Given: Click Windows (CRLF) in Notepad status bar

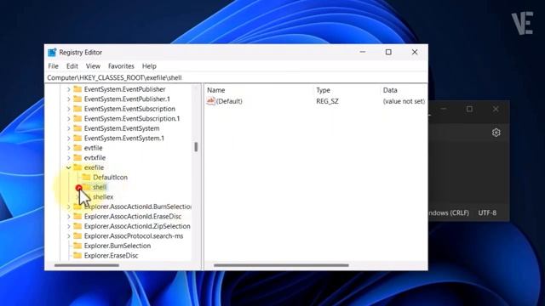Looking at the screenshot, I should pos(449,212).
